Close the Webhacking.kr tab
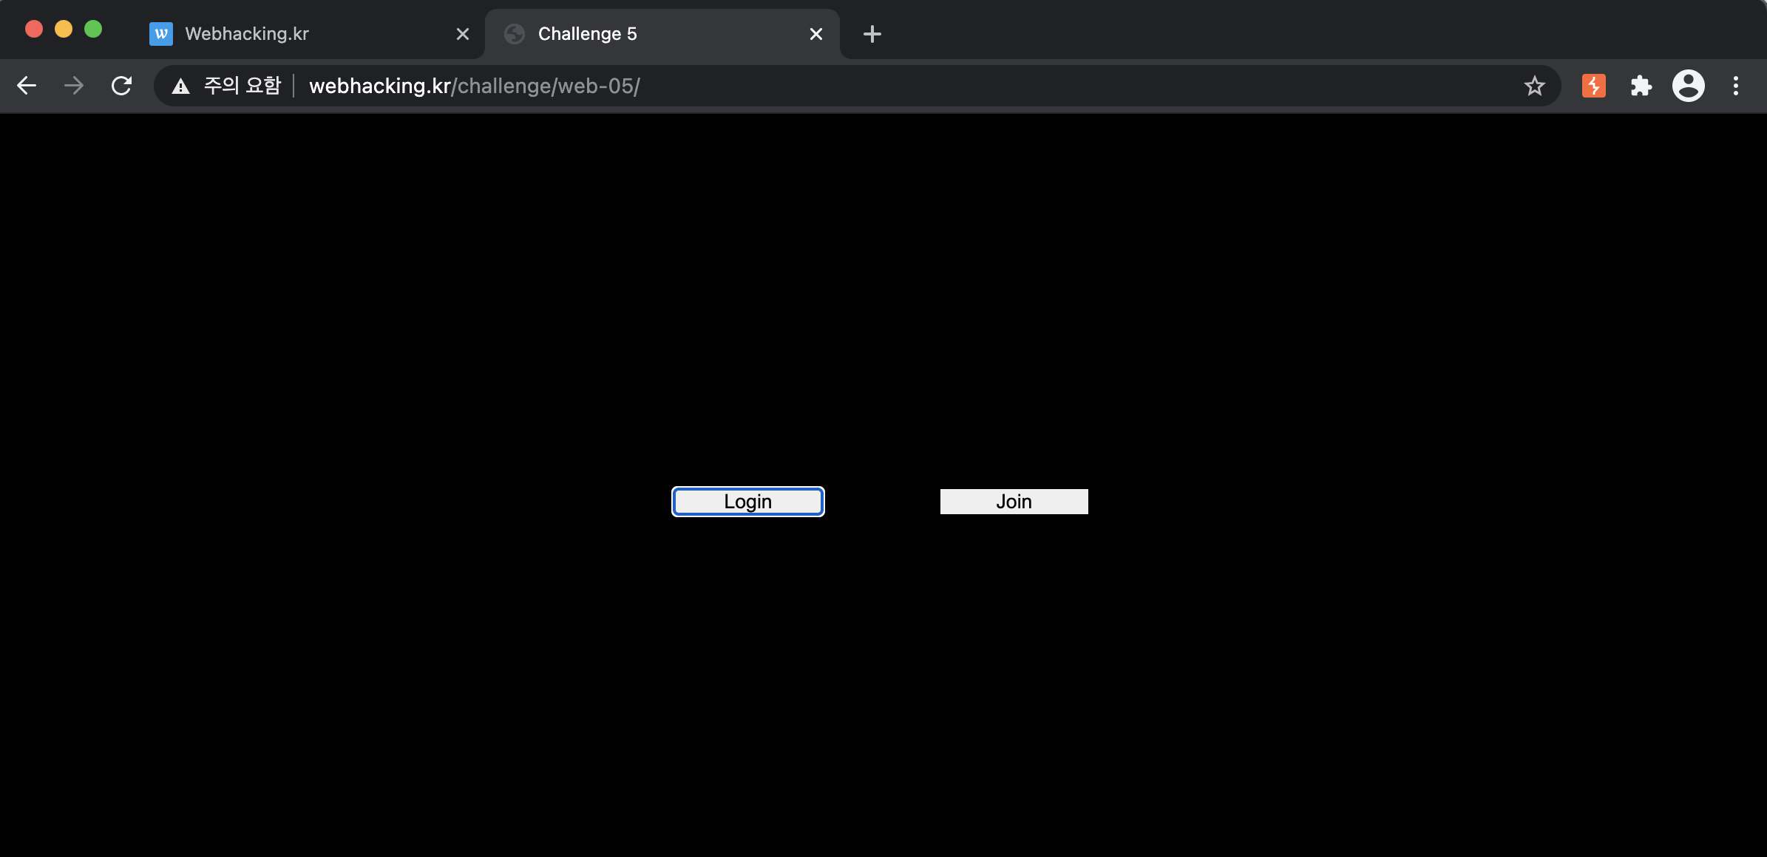Viewport: 1767px width, 857px height. pos(463,34)
